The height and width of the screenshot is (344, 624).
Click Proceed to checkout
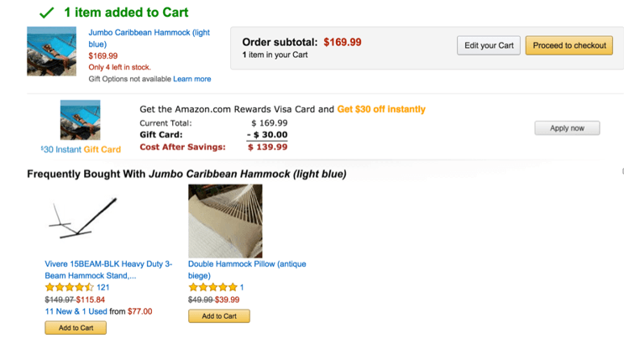pyautogui.click(x=569, y=45)
